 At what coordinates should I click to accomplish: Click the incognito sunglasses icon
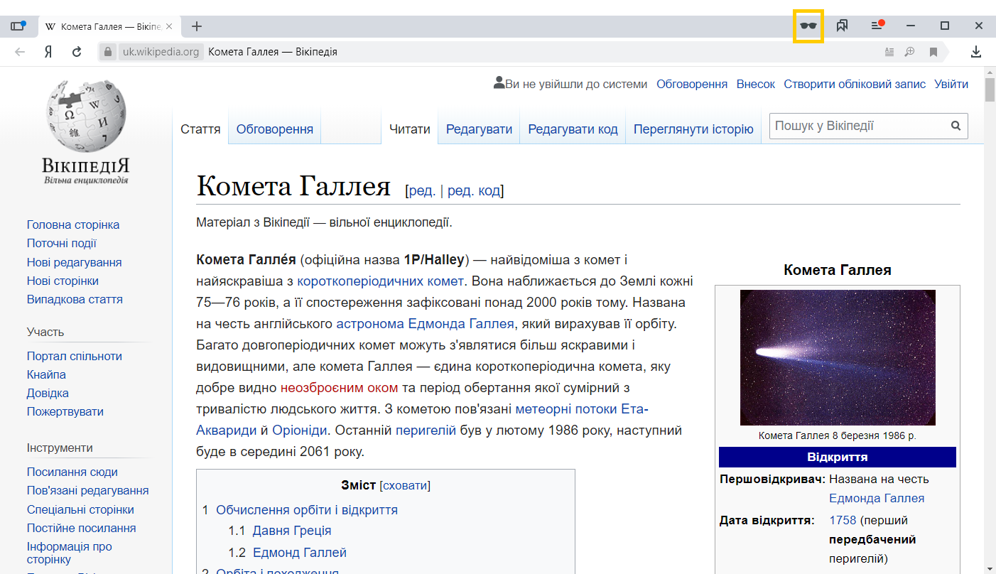click(808, 26)
